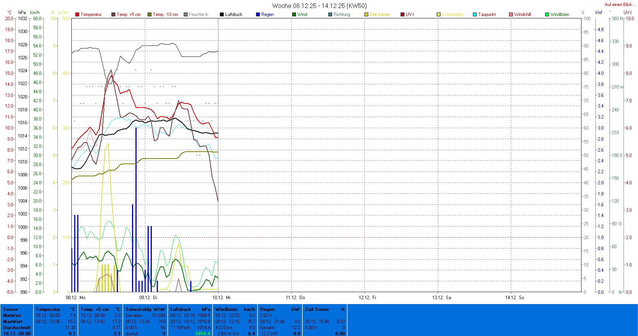Viewport: 638px width, 336px height.
Task: Click the cyan Taupunkt legend square
Action: 475,14
